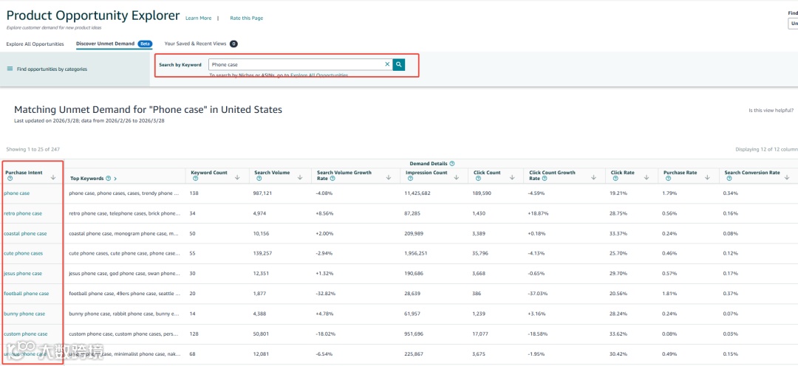Sort table by Keyword Count arrow
Screen dimensions: 798x366
tap(237, 178)
